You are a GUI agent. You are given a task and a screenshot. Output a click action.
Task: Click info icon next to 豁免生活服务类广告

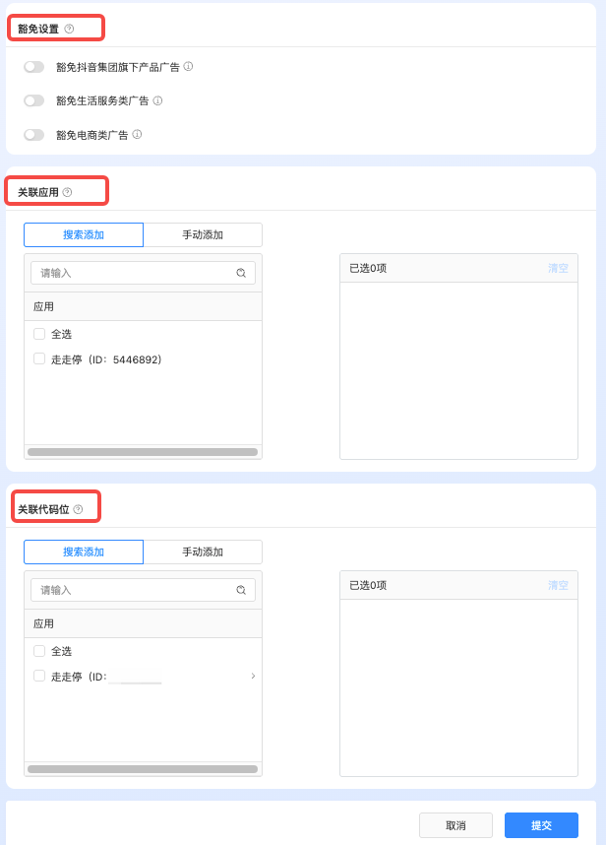[x=157, y=100]
